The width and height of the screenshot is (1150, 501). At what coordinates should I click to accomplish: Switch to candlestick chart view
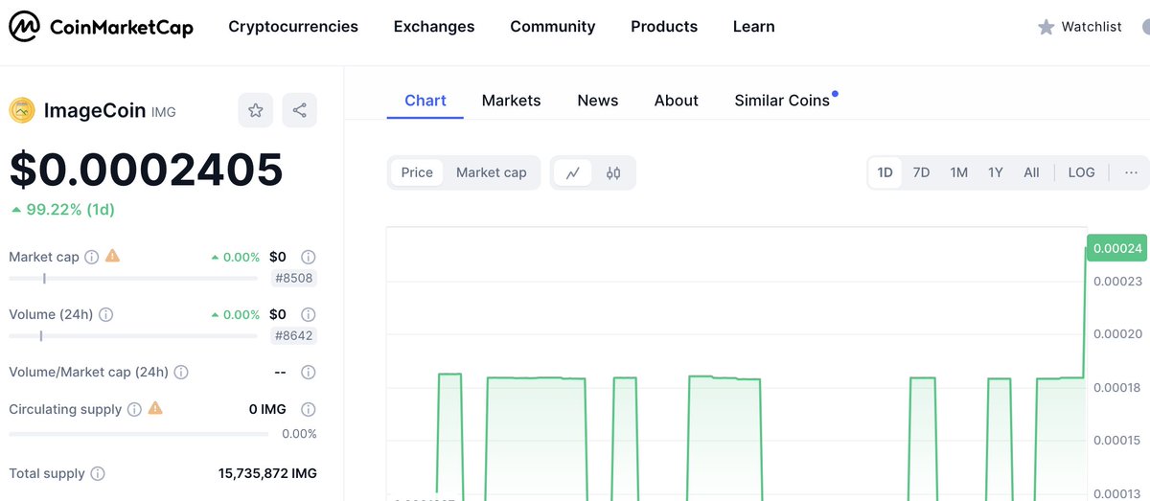tap(613, 172)
